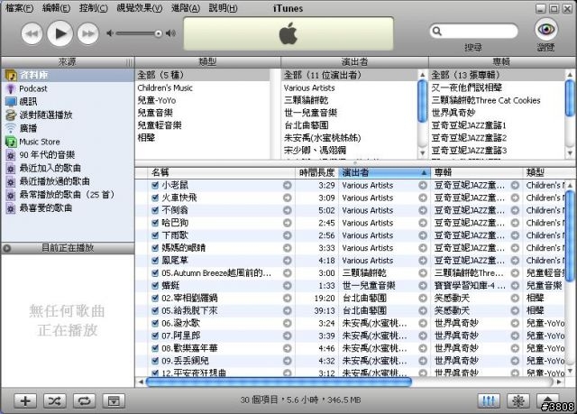Image resolution: width=577 pixels, height=414 pixels.
Task: Open the Advanced menu
Action: point(186,8)
